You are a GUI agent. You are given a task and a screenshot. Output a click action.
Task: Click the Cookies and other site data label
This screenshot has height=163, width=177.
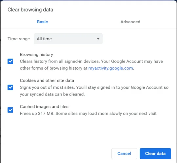coord(47,81)
